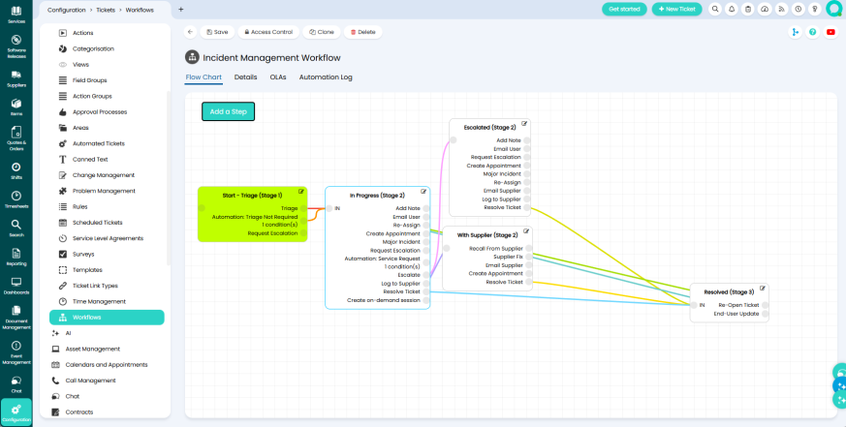This screenshot has width=846, height=427.
Task: Open Software Releases in the left sidebar
Action: tap(16, 46)
